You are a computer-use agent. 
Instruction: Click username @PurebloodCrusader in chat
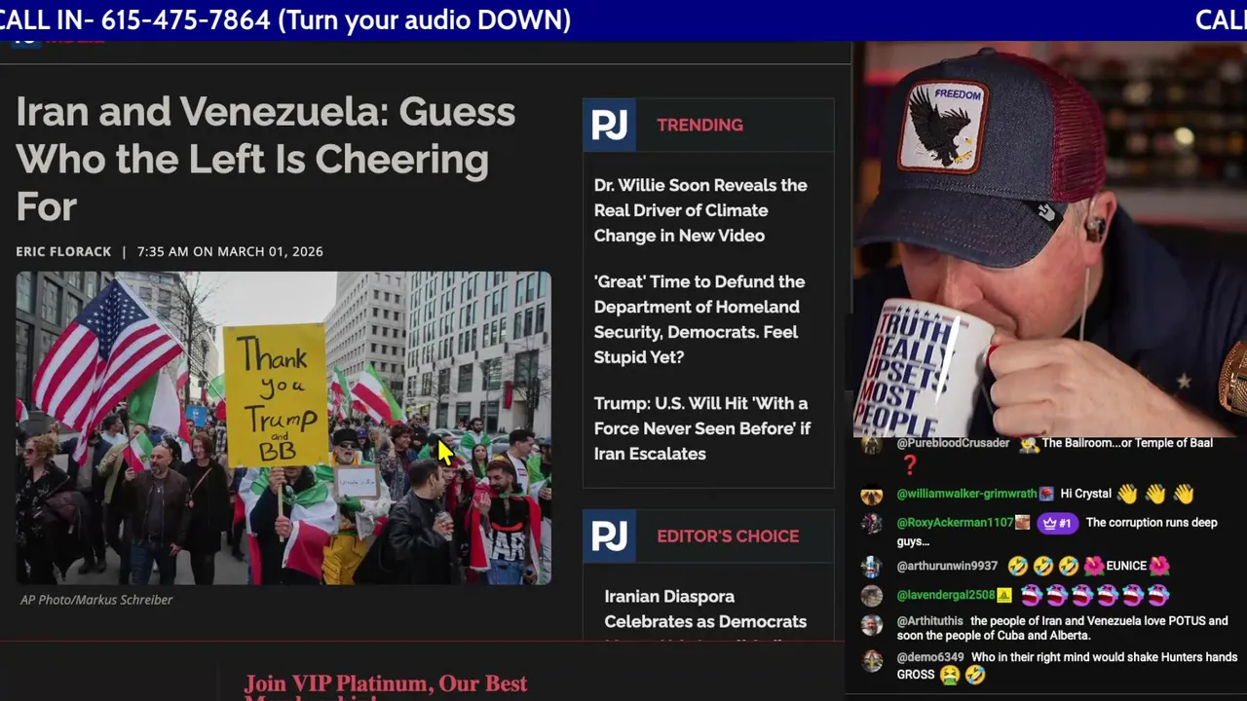pos(953,443)
